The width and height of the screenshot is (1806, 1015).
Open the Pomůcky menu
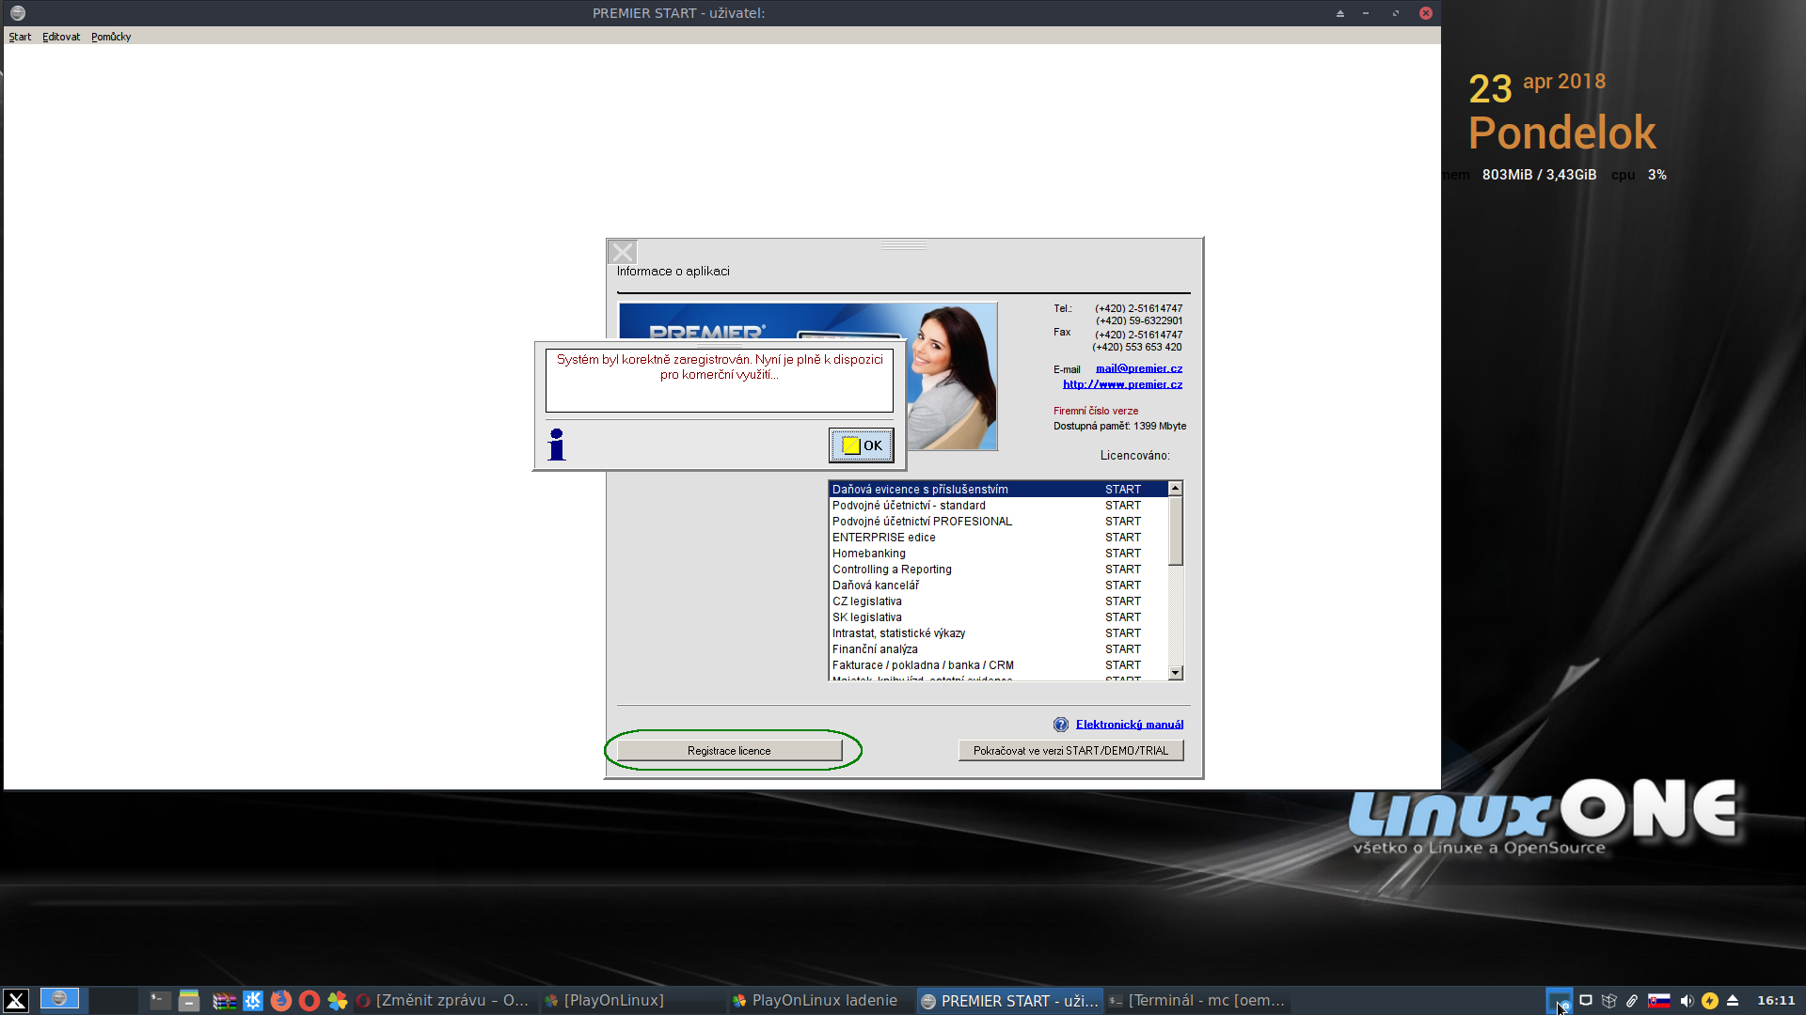111,37
